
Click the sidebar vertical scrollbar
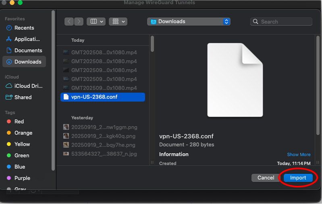[x=53, y=90]
